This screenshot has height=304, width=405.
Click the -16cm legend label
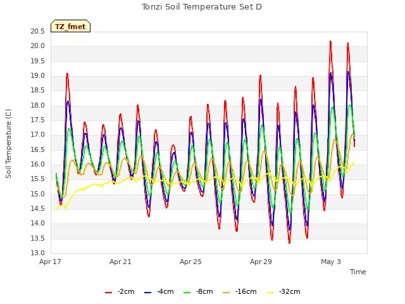(246, 291)
